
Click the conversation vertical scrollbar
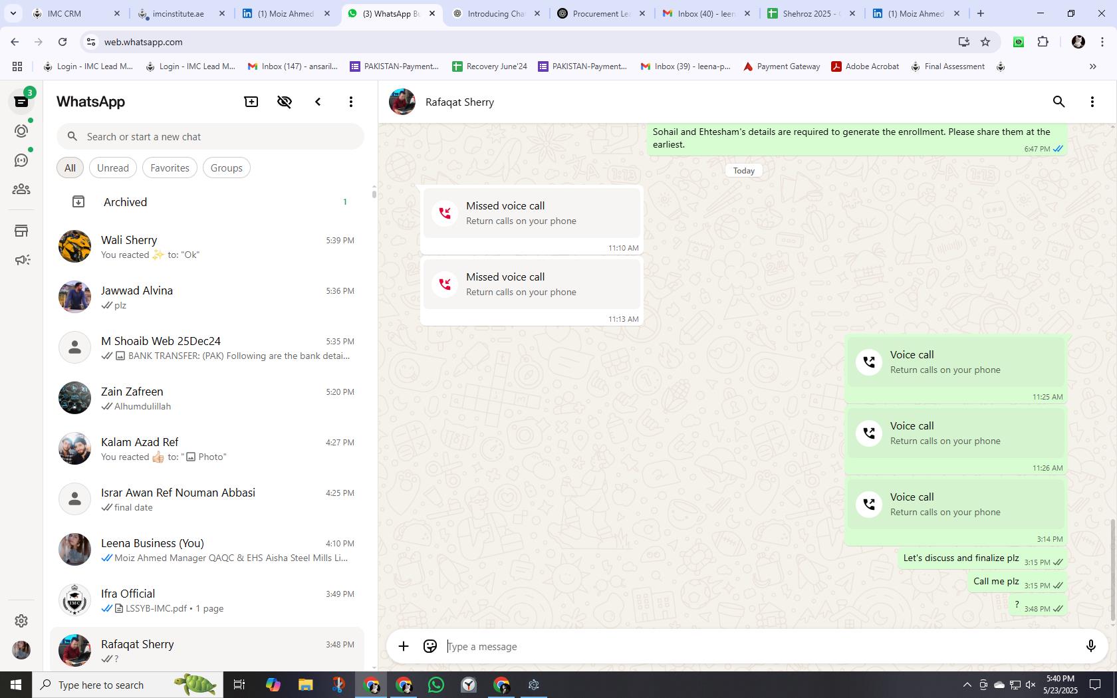(1112, 570)
